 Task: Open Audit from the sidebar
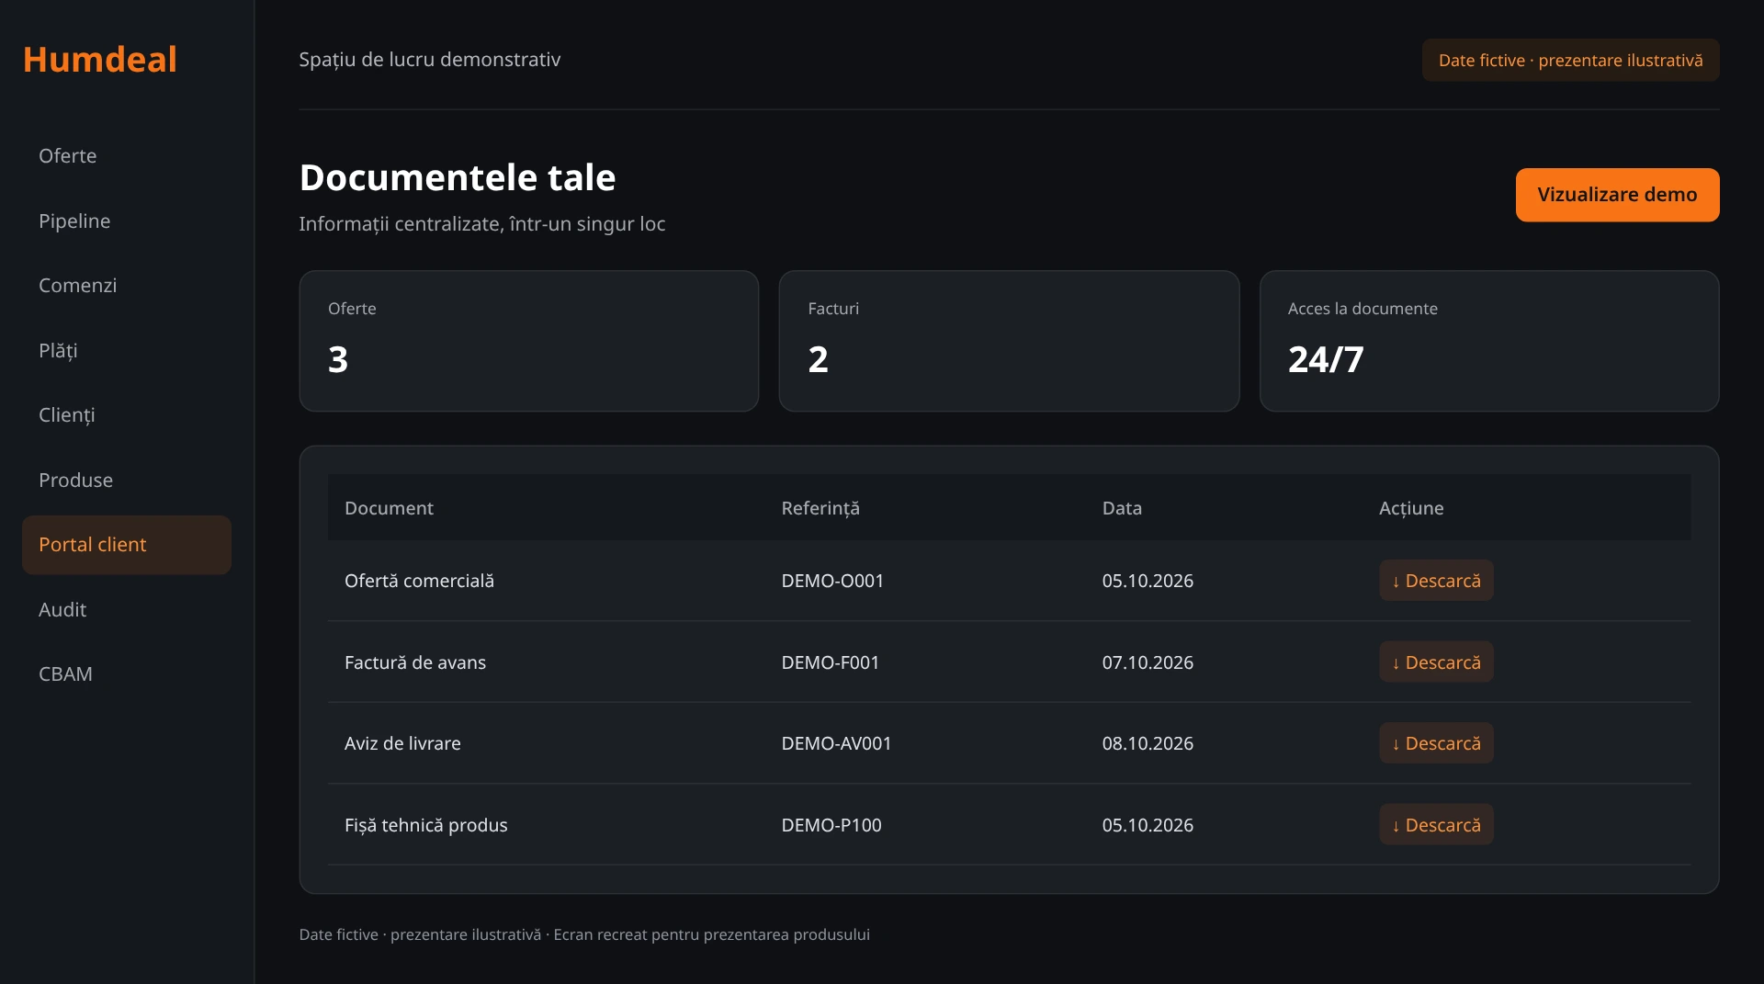pyautogui.click(x=127, y=610)
